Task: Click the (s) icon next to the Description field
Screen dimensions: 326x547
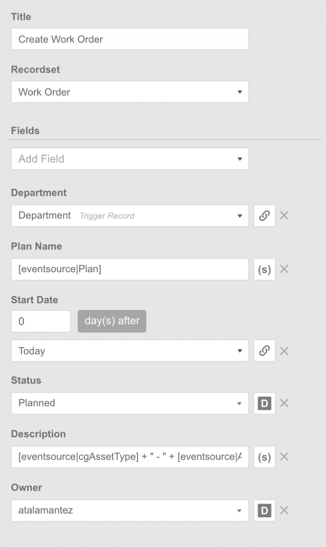Action: tap(264, 456)
